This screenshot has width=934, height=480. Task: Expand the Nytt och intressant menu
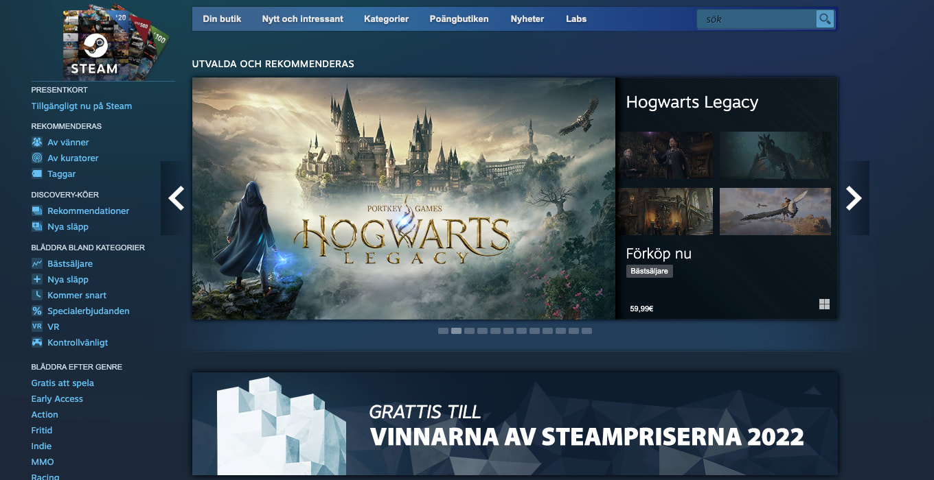[302, 19]
